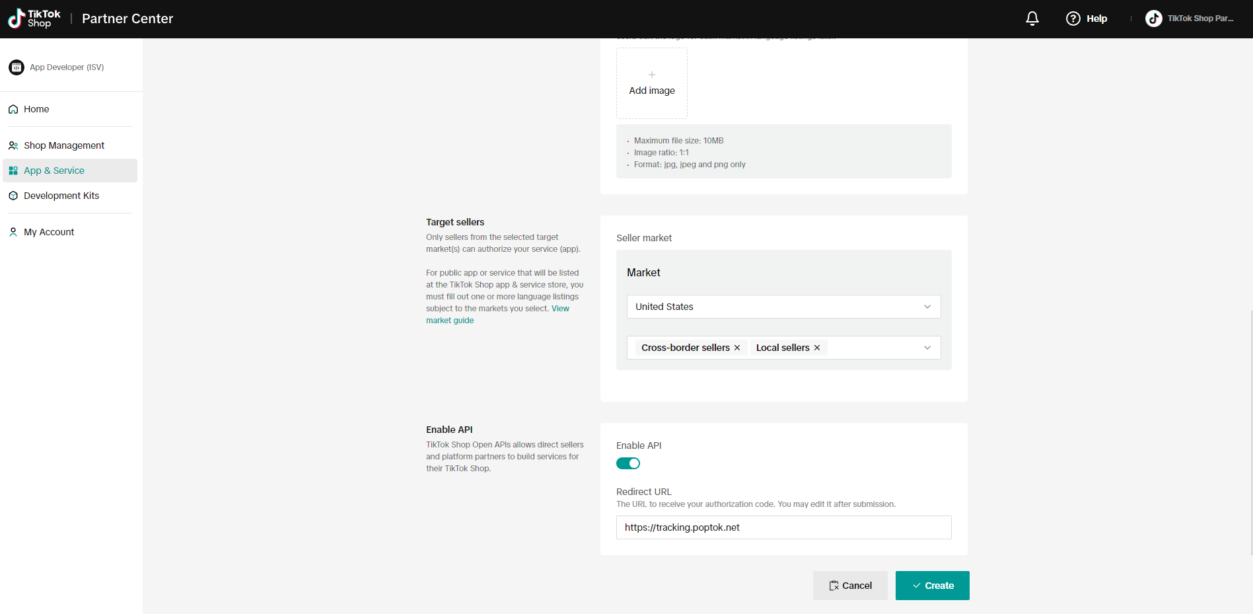
Task: Expand the United States market dropdown
Action: click(927, 307)
